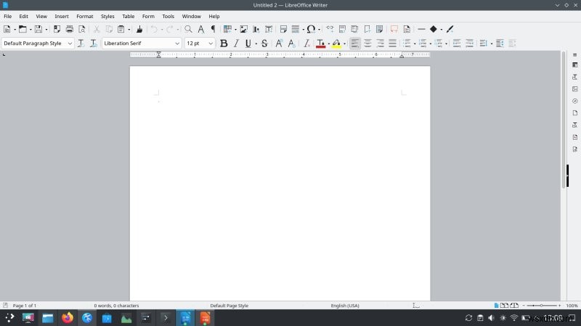Select Basic Shapes diamond icon

pos(433,29)
